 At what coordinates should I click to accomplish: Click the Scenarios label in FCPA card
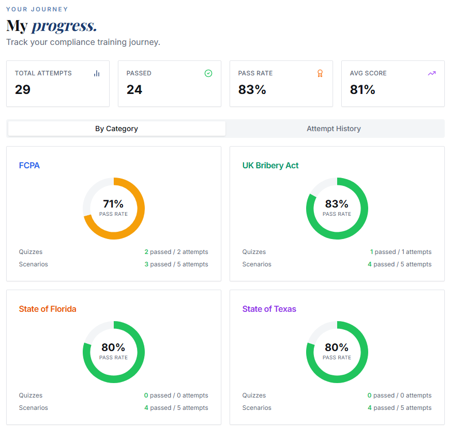(34, 264)
